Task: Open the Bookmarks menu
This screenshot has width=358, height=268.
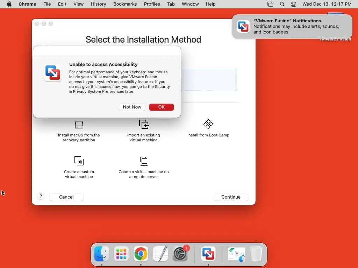Action: point(125,4)
